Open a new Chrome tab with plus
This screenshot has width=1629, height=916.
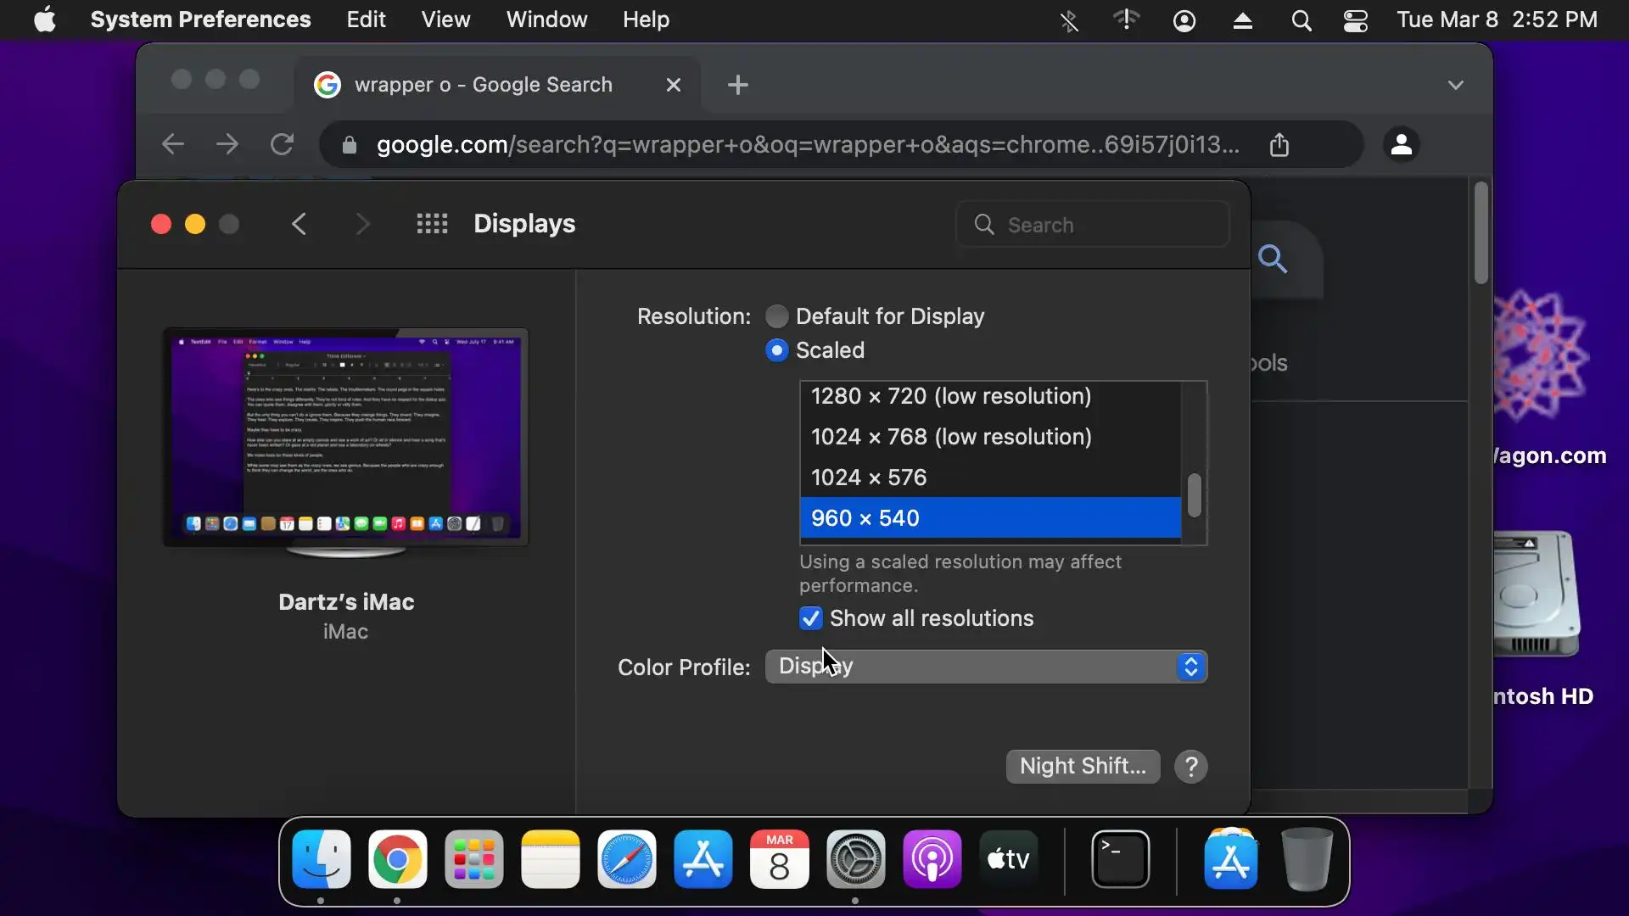(737, 85)
